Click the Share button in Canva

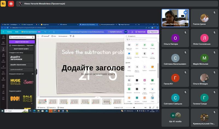153,32
